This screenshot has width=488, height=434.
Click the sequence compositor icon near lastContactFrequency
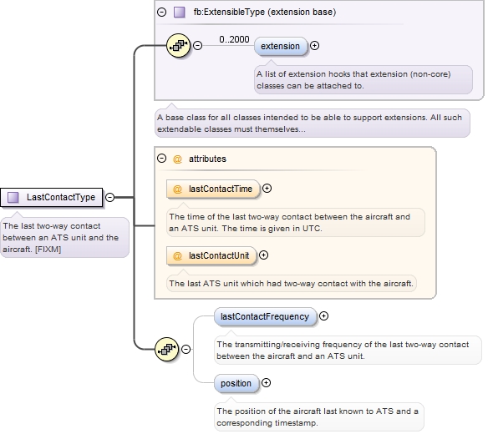[166, 349]
